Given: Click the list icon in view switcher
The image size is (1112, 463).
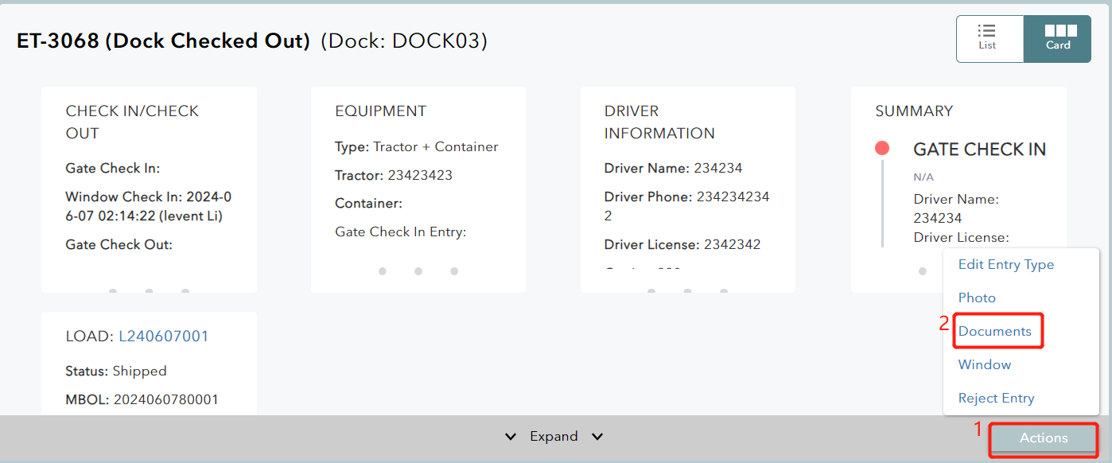Looking at the screenshot, I should tap(987, 31).
